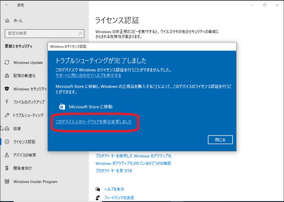Click the サポートに問い合わせてヘルプを表示する link
This screenshot has width=284, height=202.
(x=88, y=75)
